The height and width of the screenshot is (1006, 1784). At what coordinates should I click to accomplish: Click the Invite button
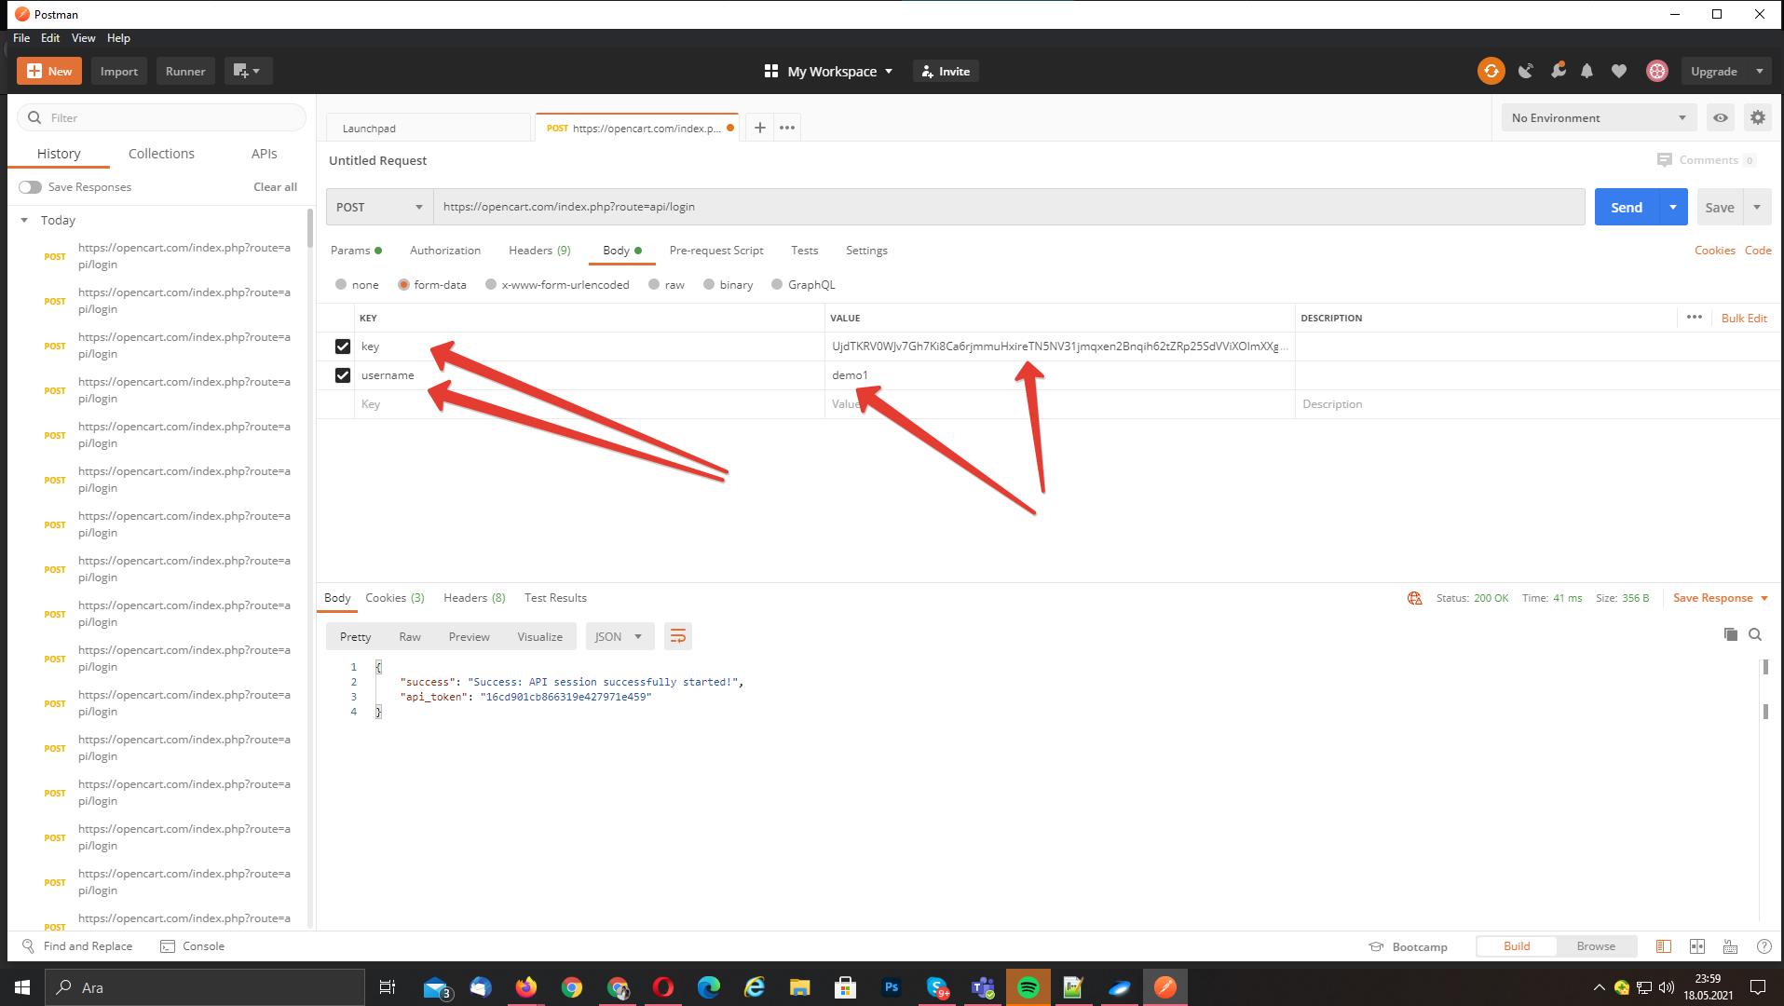pyautogui.click(x=946, y=71)
